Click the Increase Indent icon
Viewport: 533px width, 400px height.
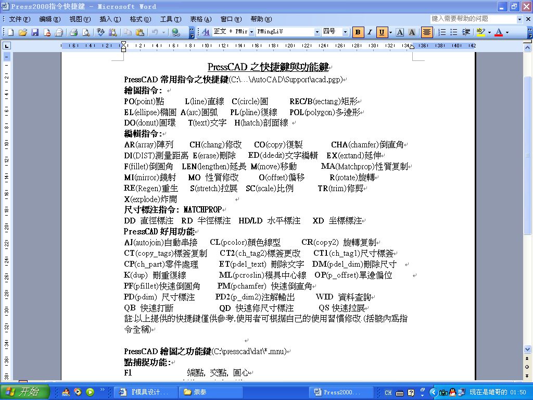(466, 32)
